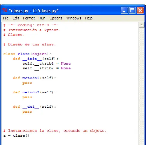
Task: Minimize the clase.py window
Action: tap(124, 10)
